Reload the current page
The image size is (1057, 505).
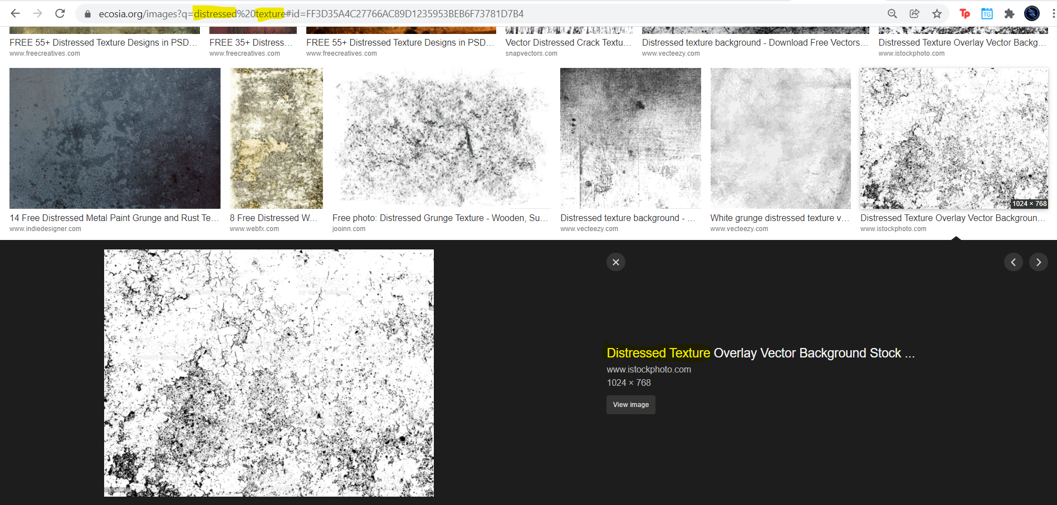[60, 13]
